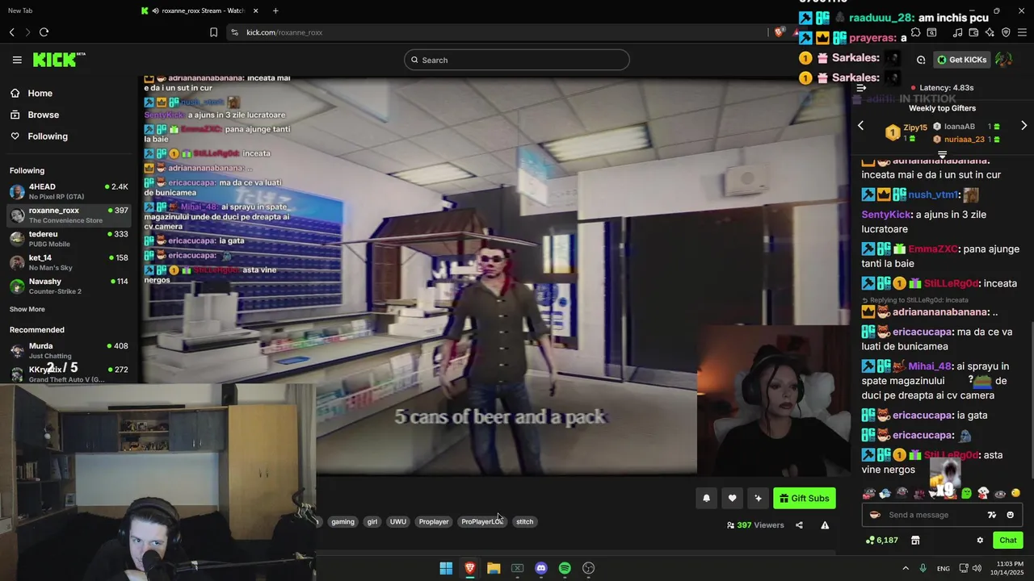Bookmark this page icon
1034x581 pixels.
[x=213, y=32]
